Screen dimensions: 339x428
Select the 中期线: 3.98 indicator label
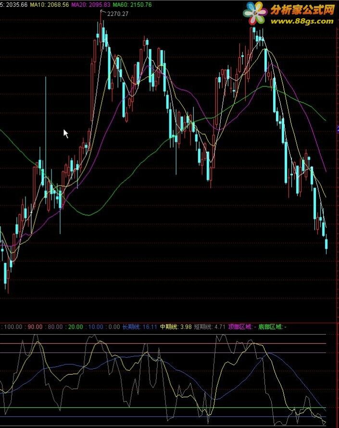click(x=176, y=327)
